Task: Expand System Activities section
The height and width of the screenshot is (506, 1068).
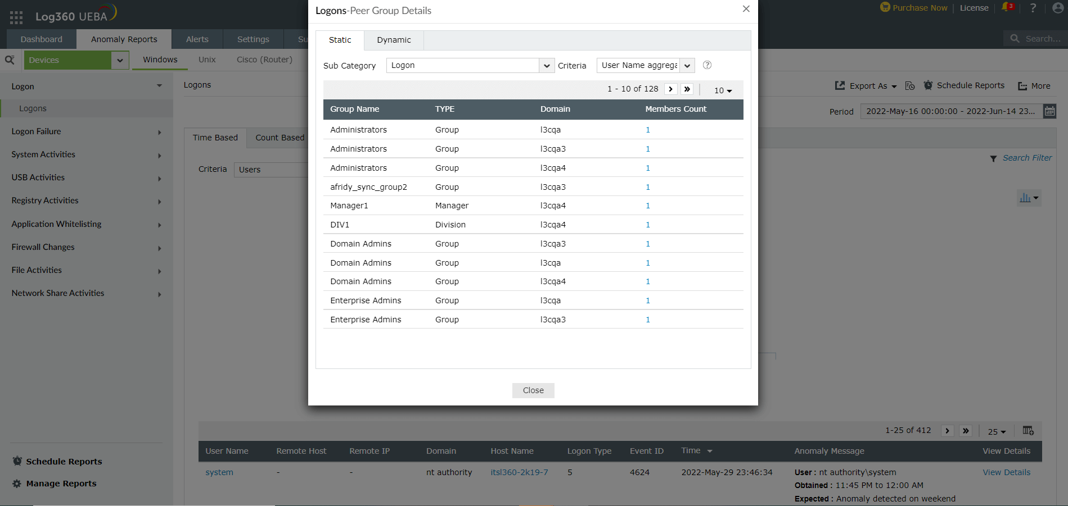Action: tap(160, 156)
